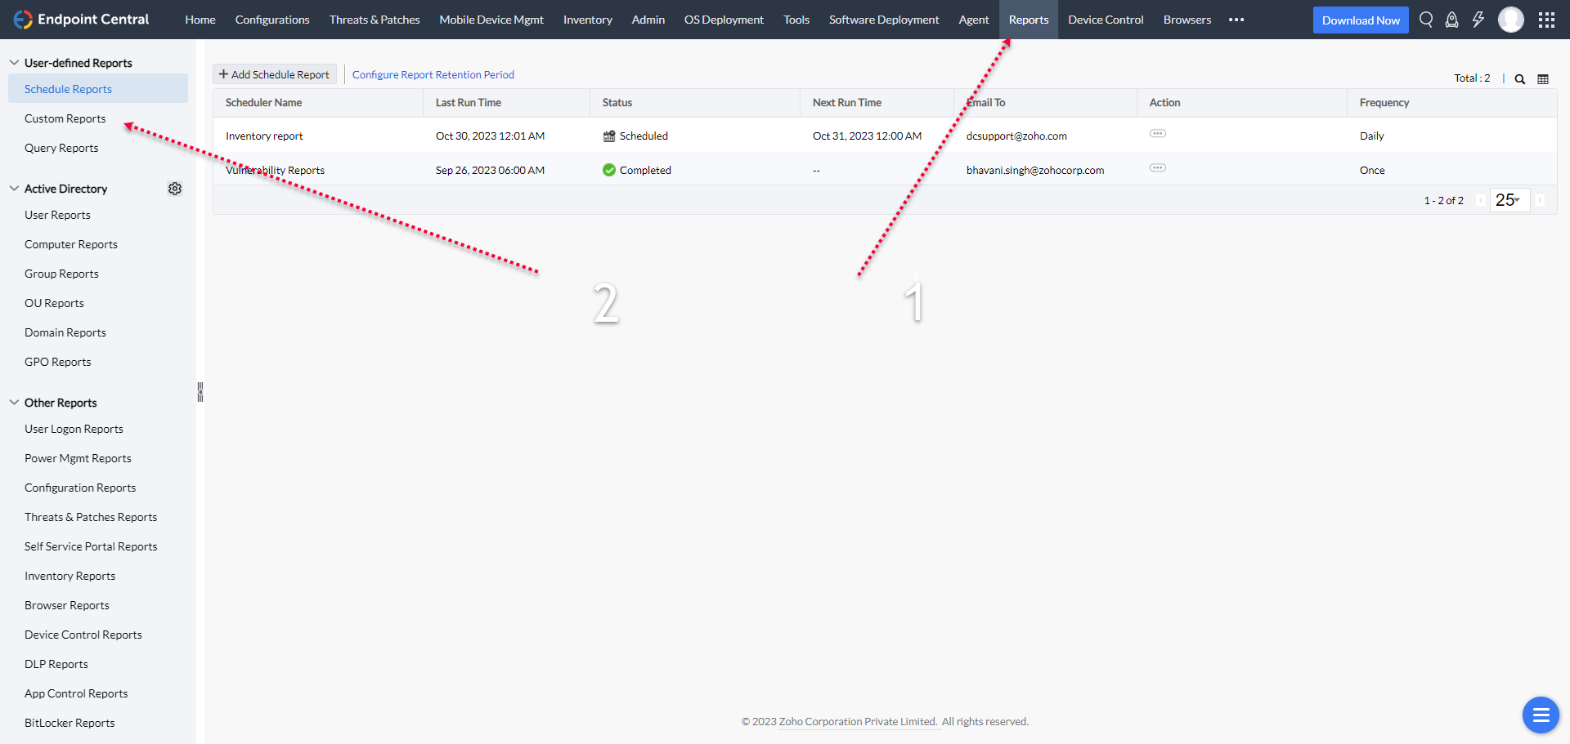Open the Threats & Patches tab
The height and width of the screenshot is (744, 1570).
(375, 20)
